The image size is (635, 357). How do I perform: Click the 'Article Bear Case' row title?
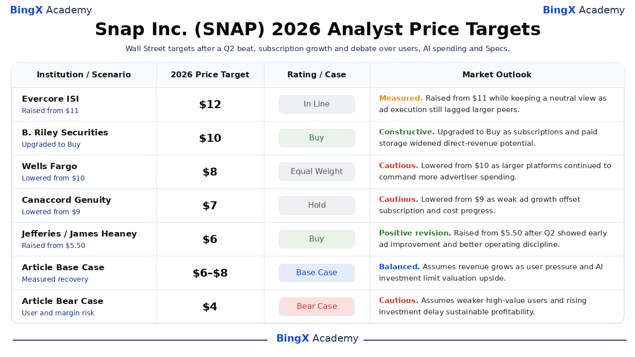[x=63, y=301]
